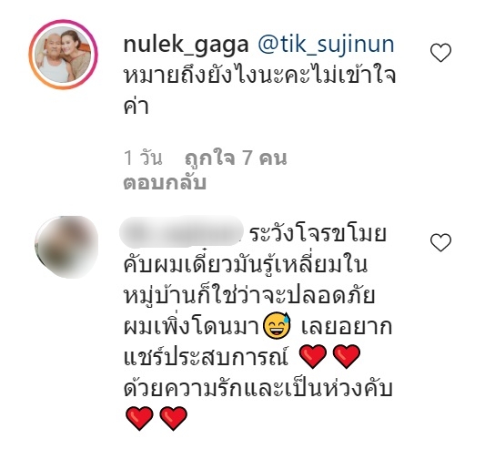The height and width of the screenshot is (449, 485).
Task: Open nulek_gaga's story from profile picture
Action: tap(64, 55)
